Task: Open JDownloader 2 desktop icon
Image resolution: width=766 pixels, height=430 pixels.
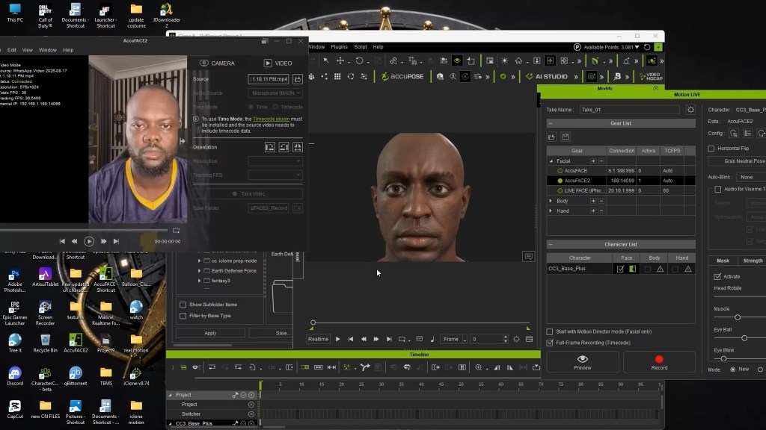Action: point(167,16)
